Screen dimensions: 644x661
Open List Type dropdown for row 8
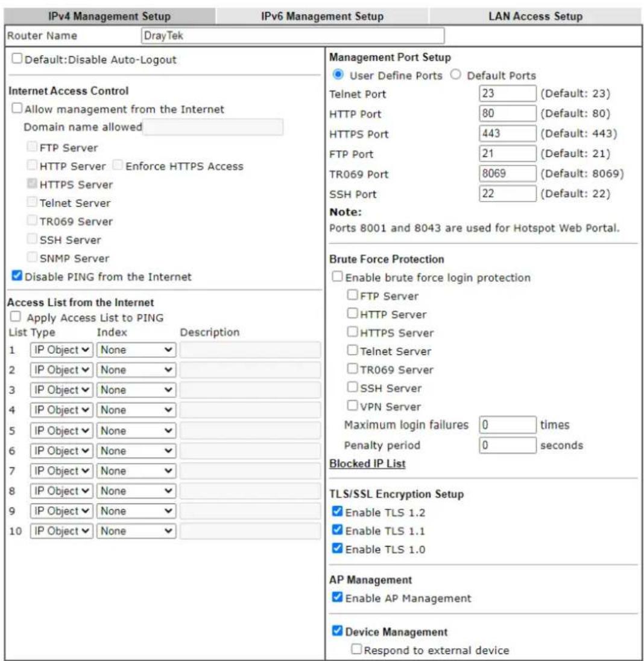click(62, 491)
